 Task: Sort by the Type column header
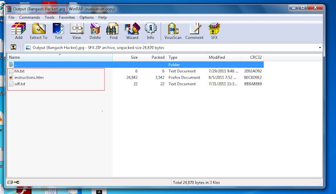(x=186, y=57)
